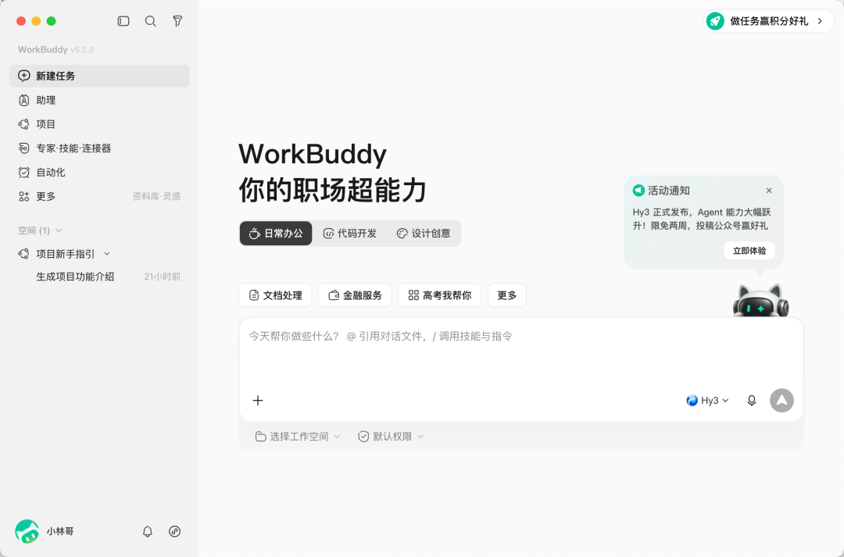Switch to the 设计创意 tab
Viewport: 844px width, 557px height.
coord(424,233)
